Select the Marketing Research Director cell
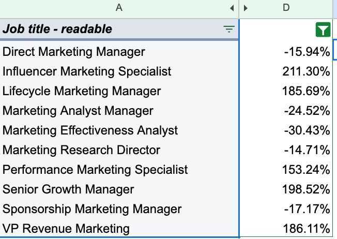This screenshot has width=337, height=239. pos(119,150)
